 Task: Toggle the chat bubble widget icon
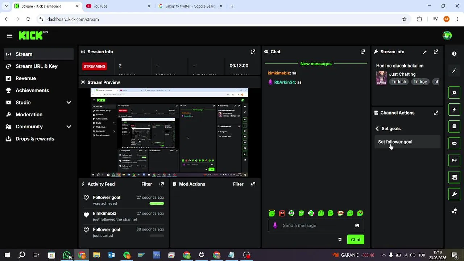click(x=454, y=143)
